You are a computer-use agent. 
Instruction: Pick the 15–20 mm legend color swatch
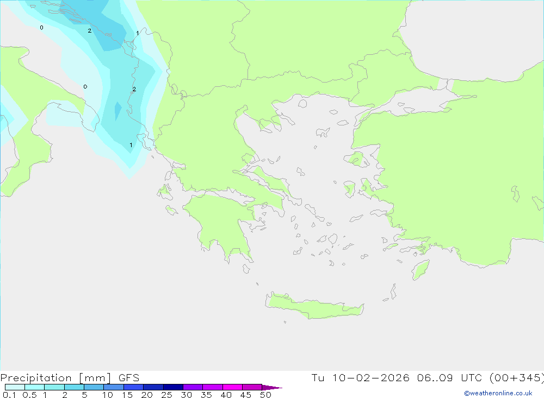pos(134,387)
